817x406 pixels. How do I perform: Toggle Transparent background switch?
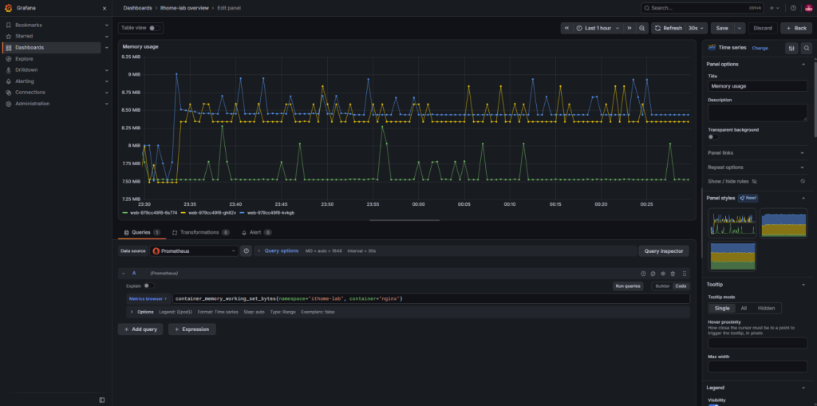pyautogui.click(x=713, y=136)
